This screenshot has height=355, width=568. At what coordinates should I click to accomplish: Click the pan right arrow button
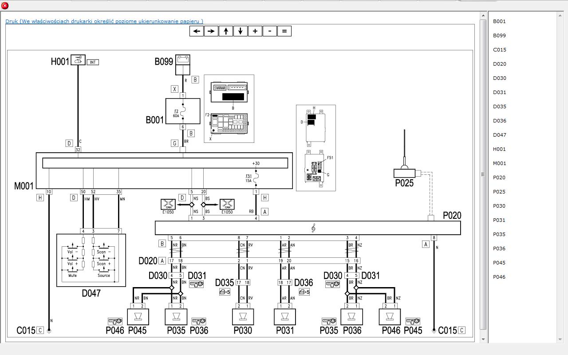coord(211,31)
